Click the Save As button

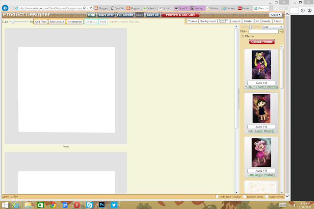(153, 15)
